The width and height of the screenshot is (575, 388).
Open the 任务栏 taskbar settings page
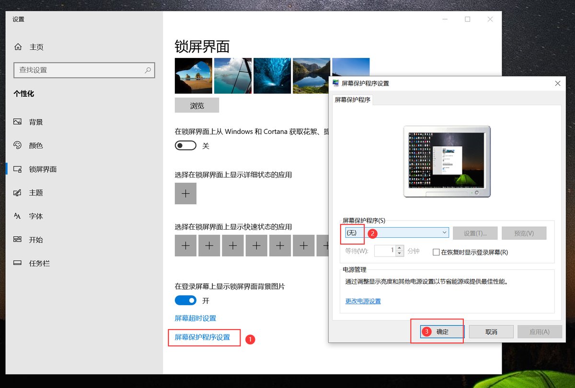click(32, 263)
